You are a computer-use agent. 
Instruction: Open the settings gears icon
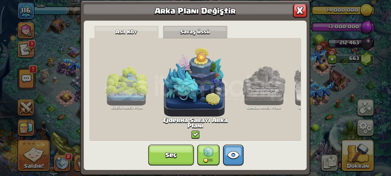click(x=365, y=128)
